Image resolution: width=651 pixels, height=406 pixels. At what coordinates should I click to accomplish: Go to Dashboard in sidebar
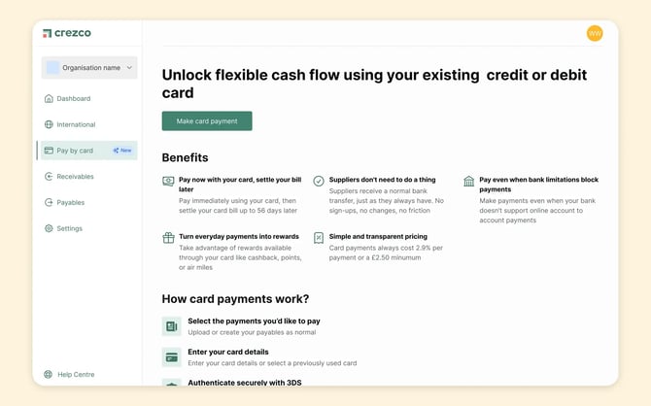click(73, 98)
